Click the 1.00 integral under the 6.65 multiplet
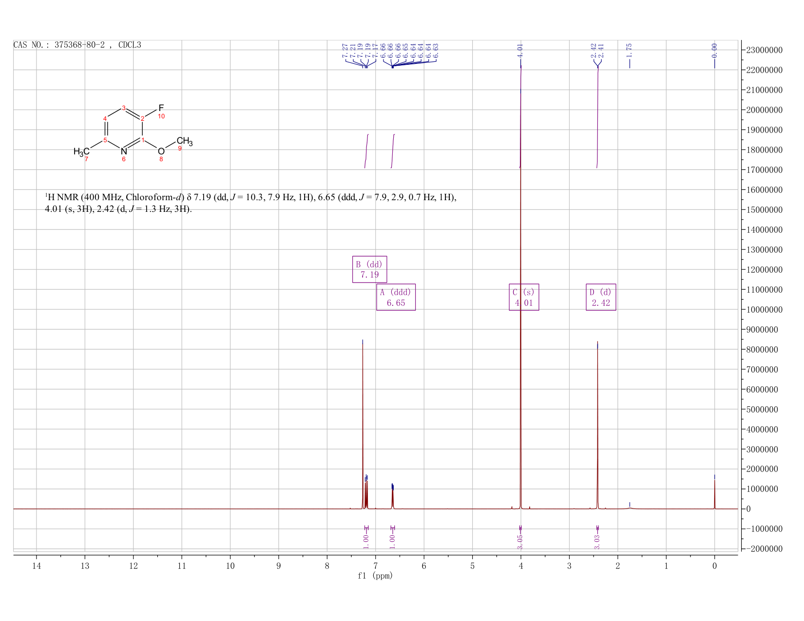This screenshot has height=621, width=804. click(x=392, y=542)
